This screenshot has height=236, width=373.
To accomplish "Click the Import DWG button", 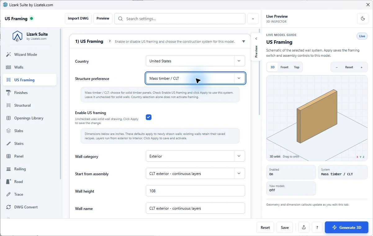I will coord(78,19).
